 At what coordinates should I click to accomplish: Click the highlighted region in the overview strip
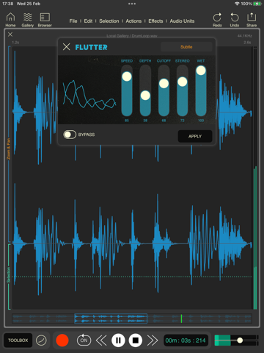[111, 318]
